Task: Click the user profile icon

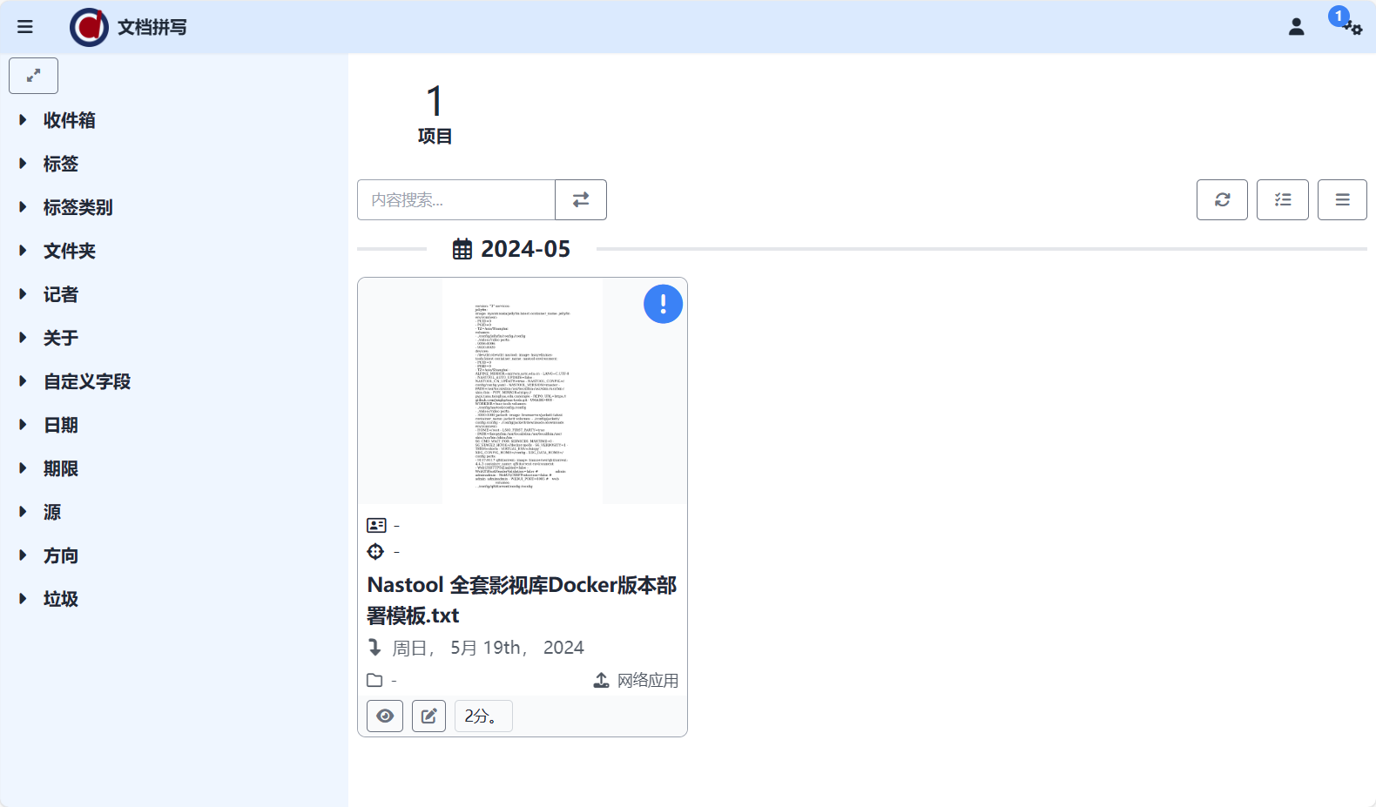Action: 1296,27
